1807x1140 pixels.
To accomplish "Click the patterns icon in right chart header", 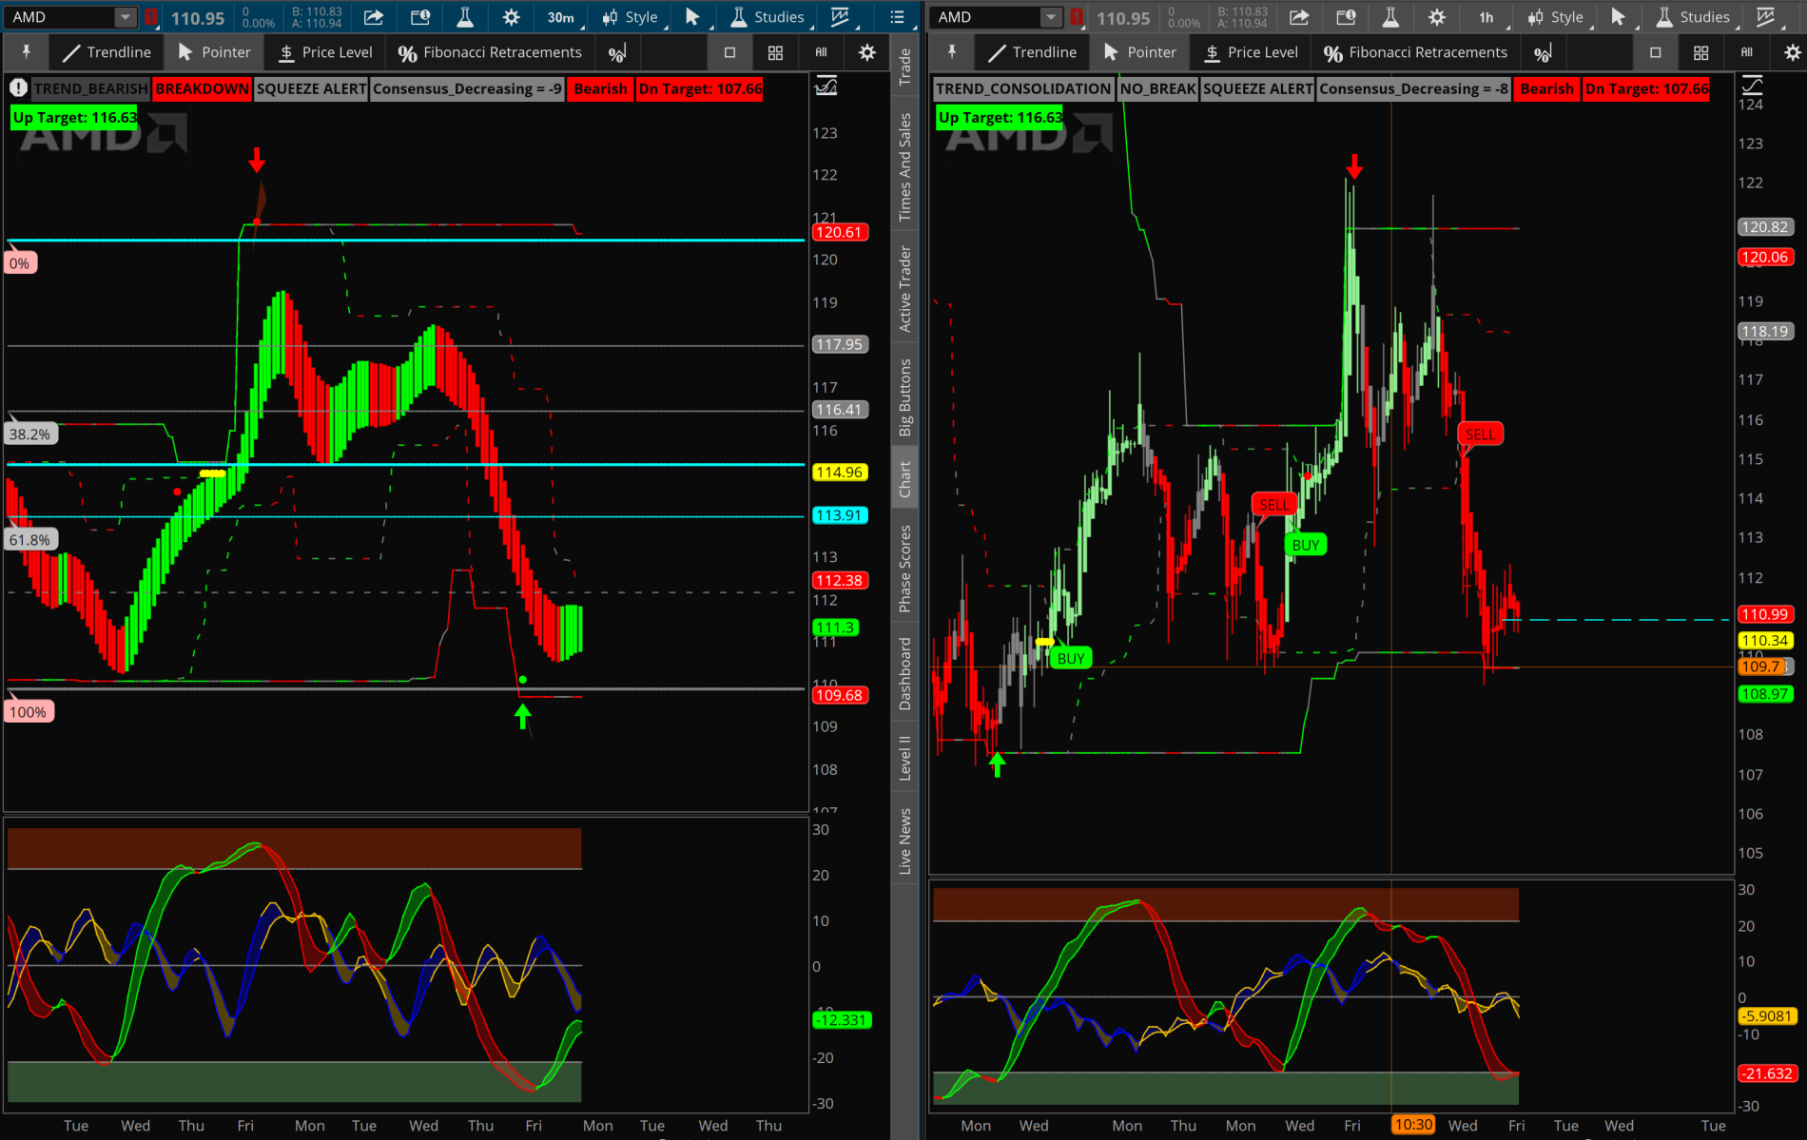I will click(1765, 17).
